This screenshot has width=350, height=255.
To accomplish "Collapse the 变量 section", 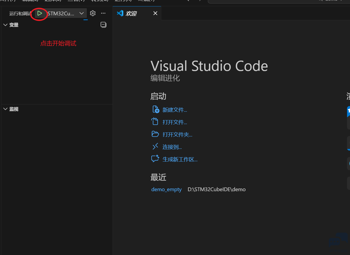I will [x=5, y=25].
